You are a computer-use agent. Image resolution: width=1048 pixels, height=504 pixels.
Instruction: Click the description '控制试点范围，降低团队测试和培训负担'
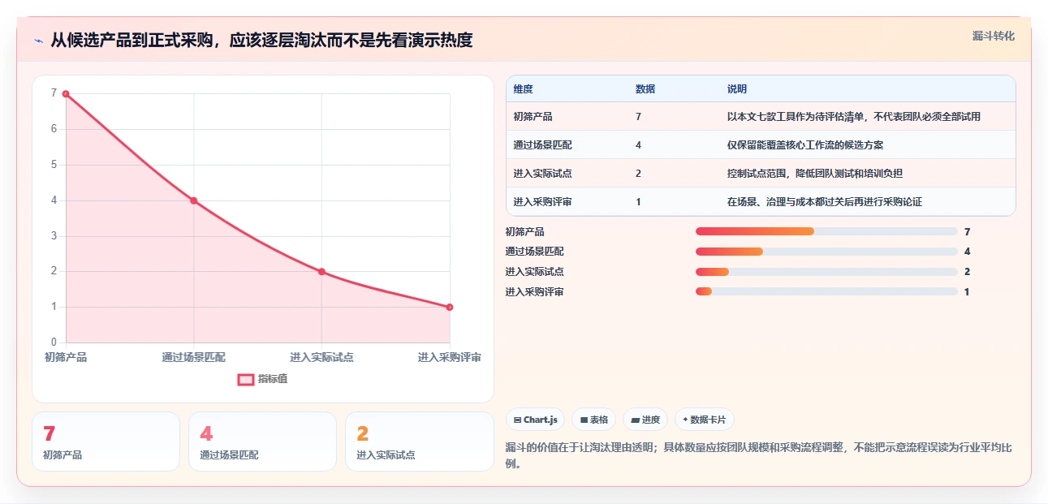pyautogui.click(x=815, y=174)
